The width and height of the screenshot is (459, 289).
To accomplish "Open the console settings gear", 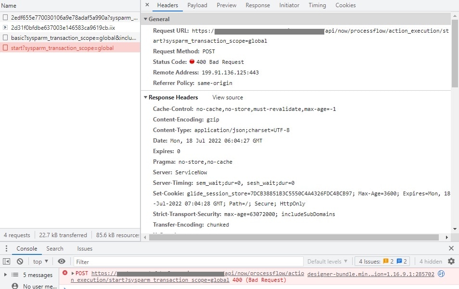I will click(x=451, y=261).
